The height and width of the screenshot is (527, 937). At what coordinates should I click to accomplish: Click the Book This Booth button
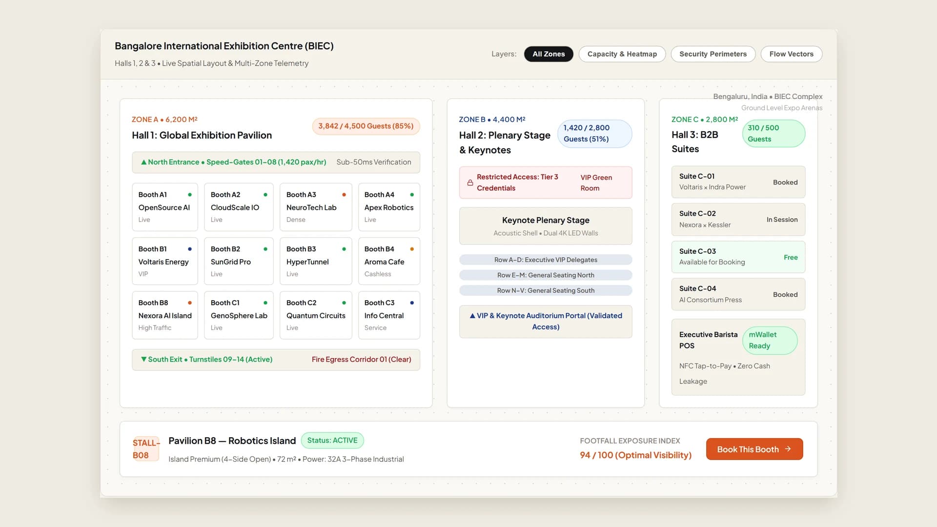click(x=754, y=449)
